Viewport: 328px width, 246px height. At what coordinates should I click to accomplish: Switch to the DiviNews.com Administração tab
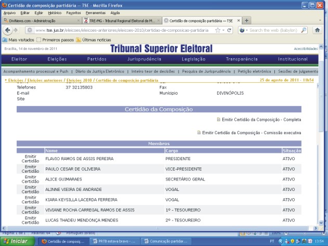[x=42, y=20]
